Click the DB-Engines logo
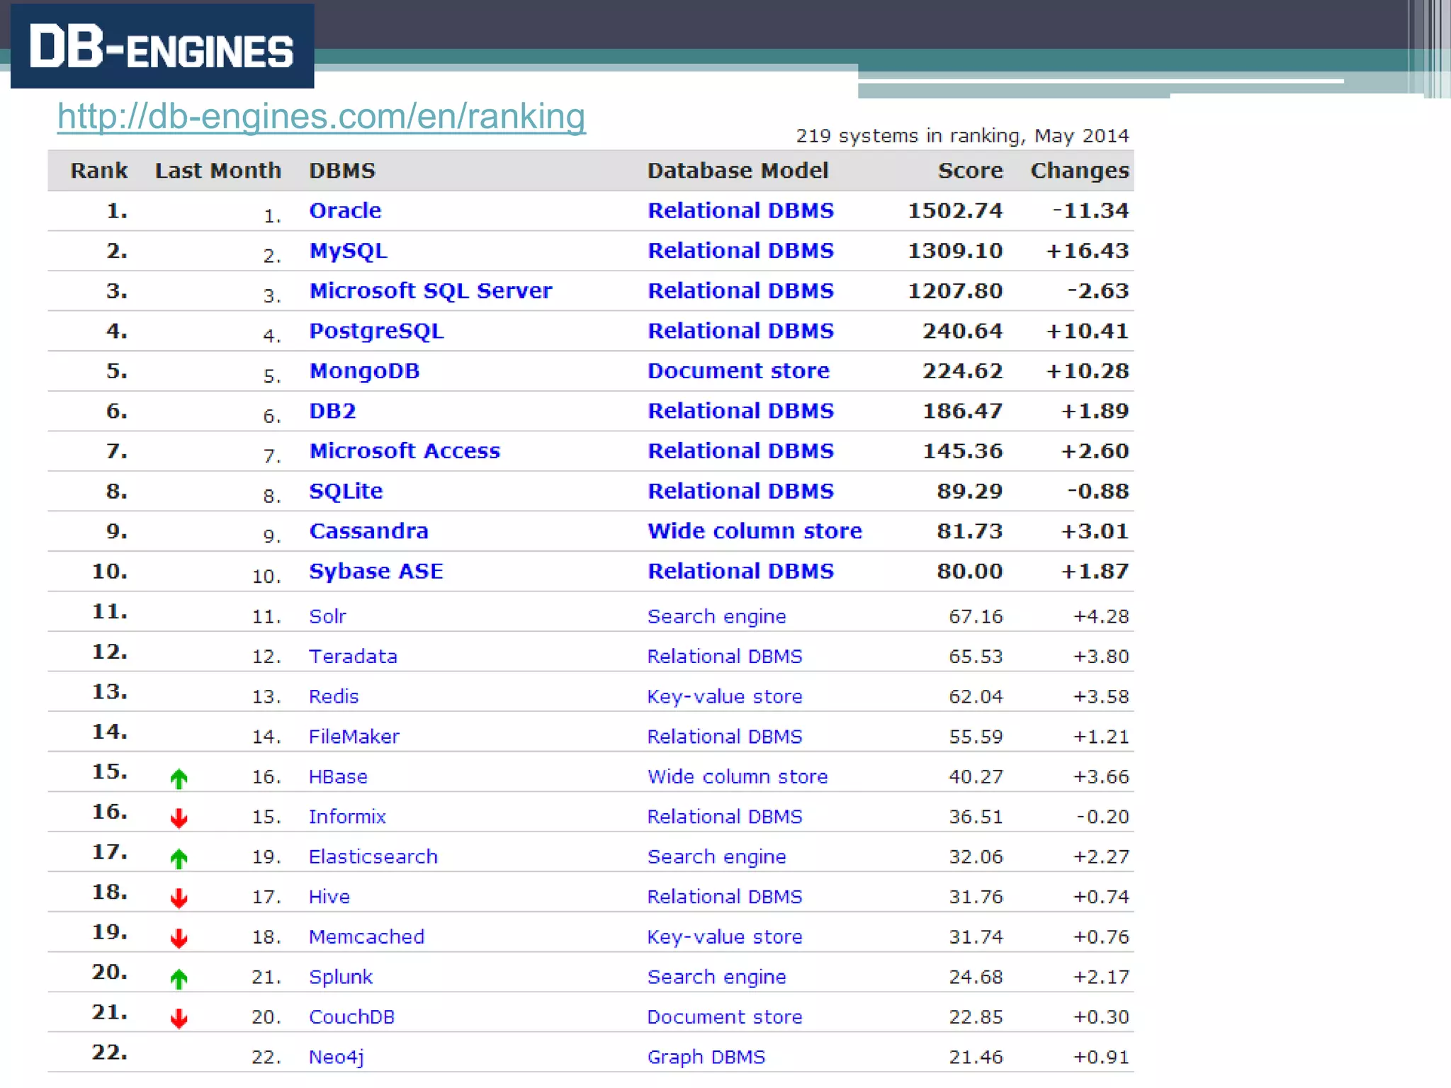The image size is (1451, 1088). [x=162, y=46]
